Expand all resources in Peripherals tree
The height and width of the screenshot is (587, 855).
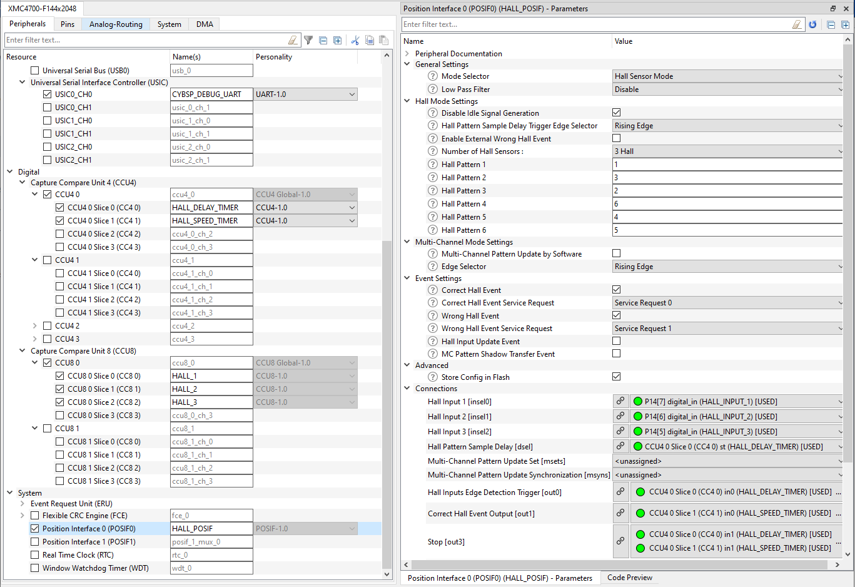coord(338,40)
